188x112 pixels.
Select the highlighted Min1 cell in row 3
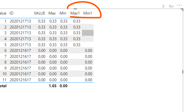[88, 33]
